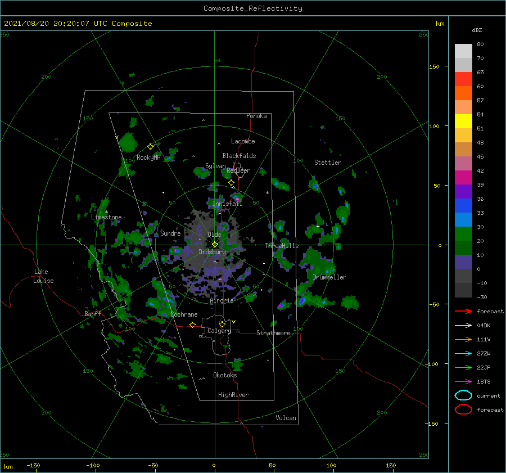Screen dimensions: 506x473
Task: Click the Ponoka city label
Action: tap(256, 116)
